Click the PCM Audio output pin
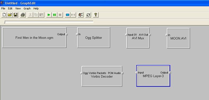 123,73
